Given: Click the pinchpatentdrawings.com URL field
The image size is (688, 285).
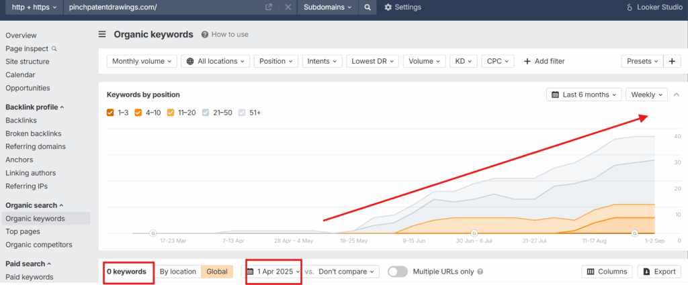Looking at the screenshot, I should (163, 7).
